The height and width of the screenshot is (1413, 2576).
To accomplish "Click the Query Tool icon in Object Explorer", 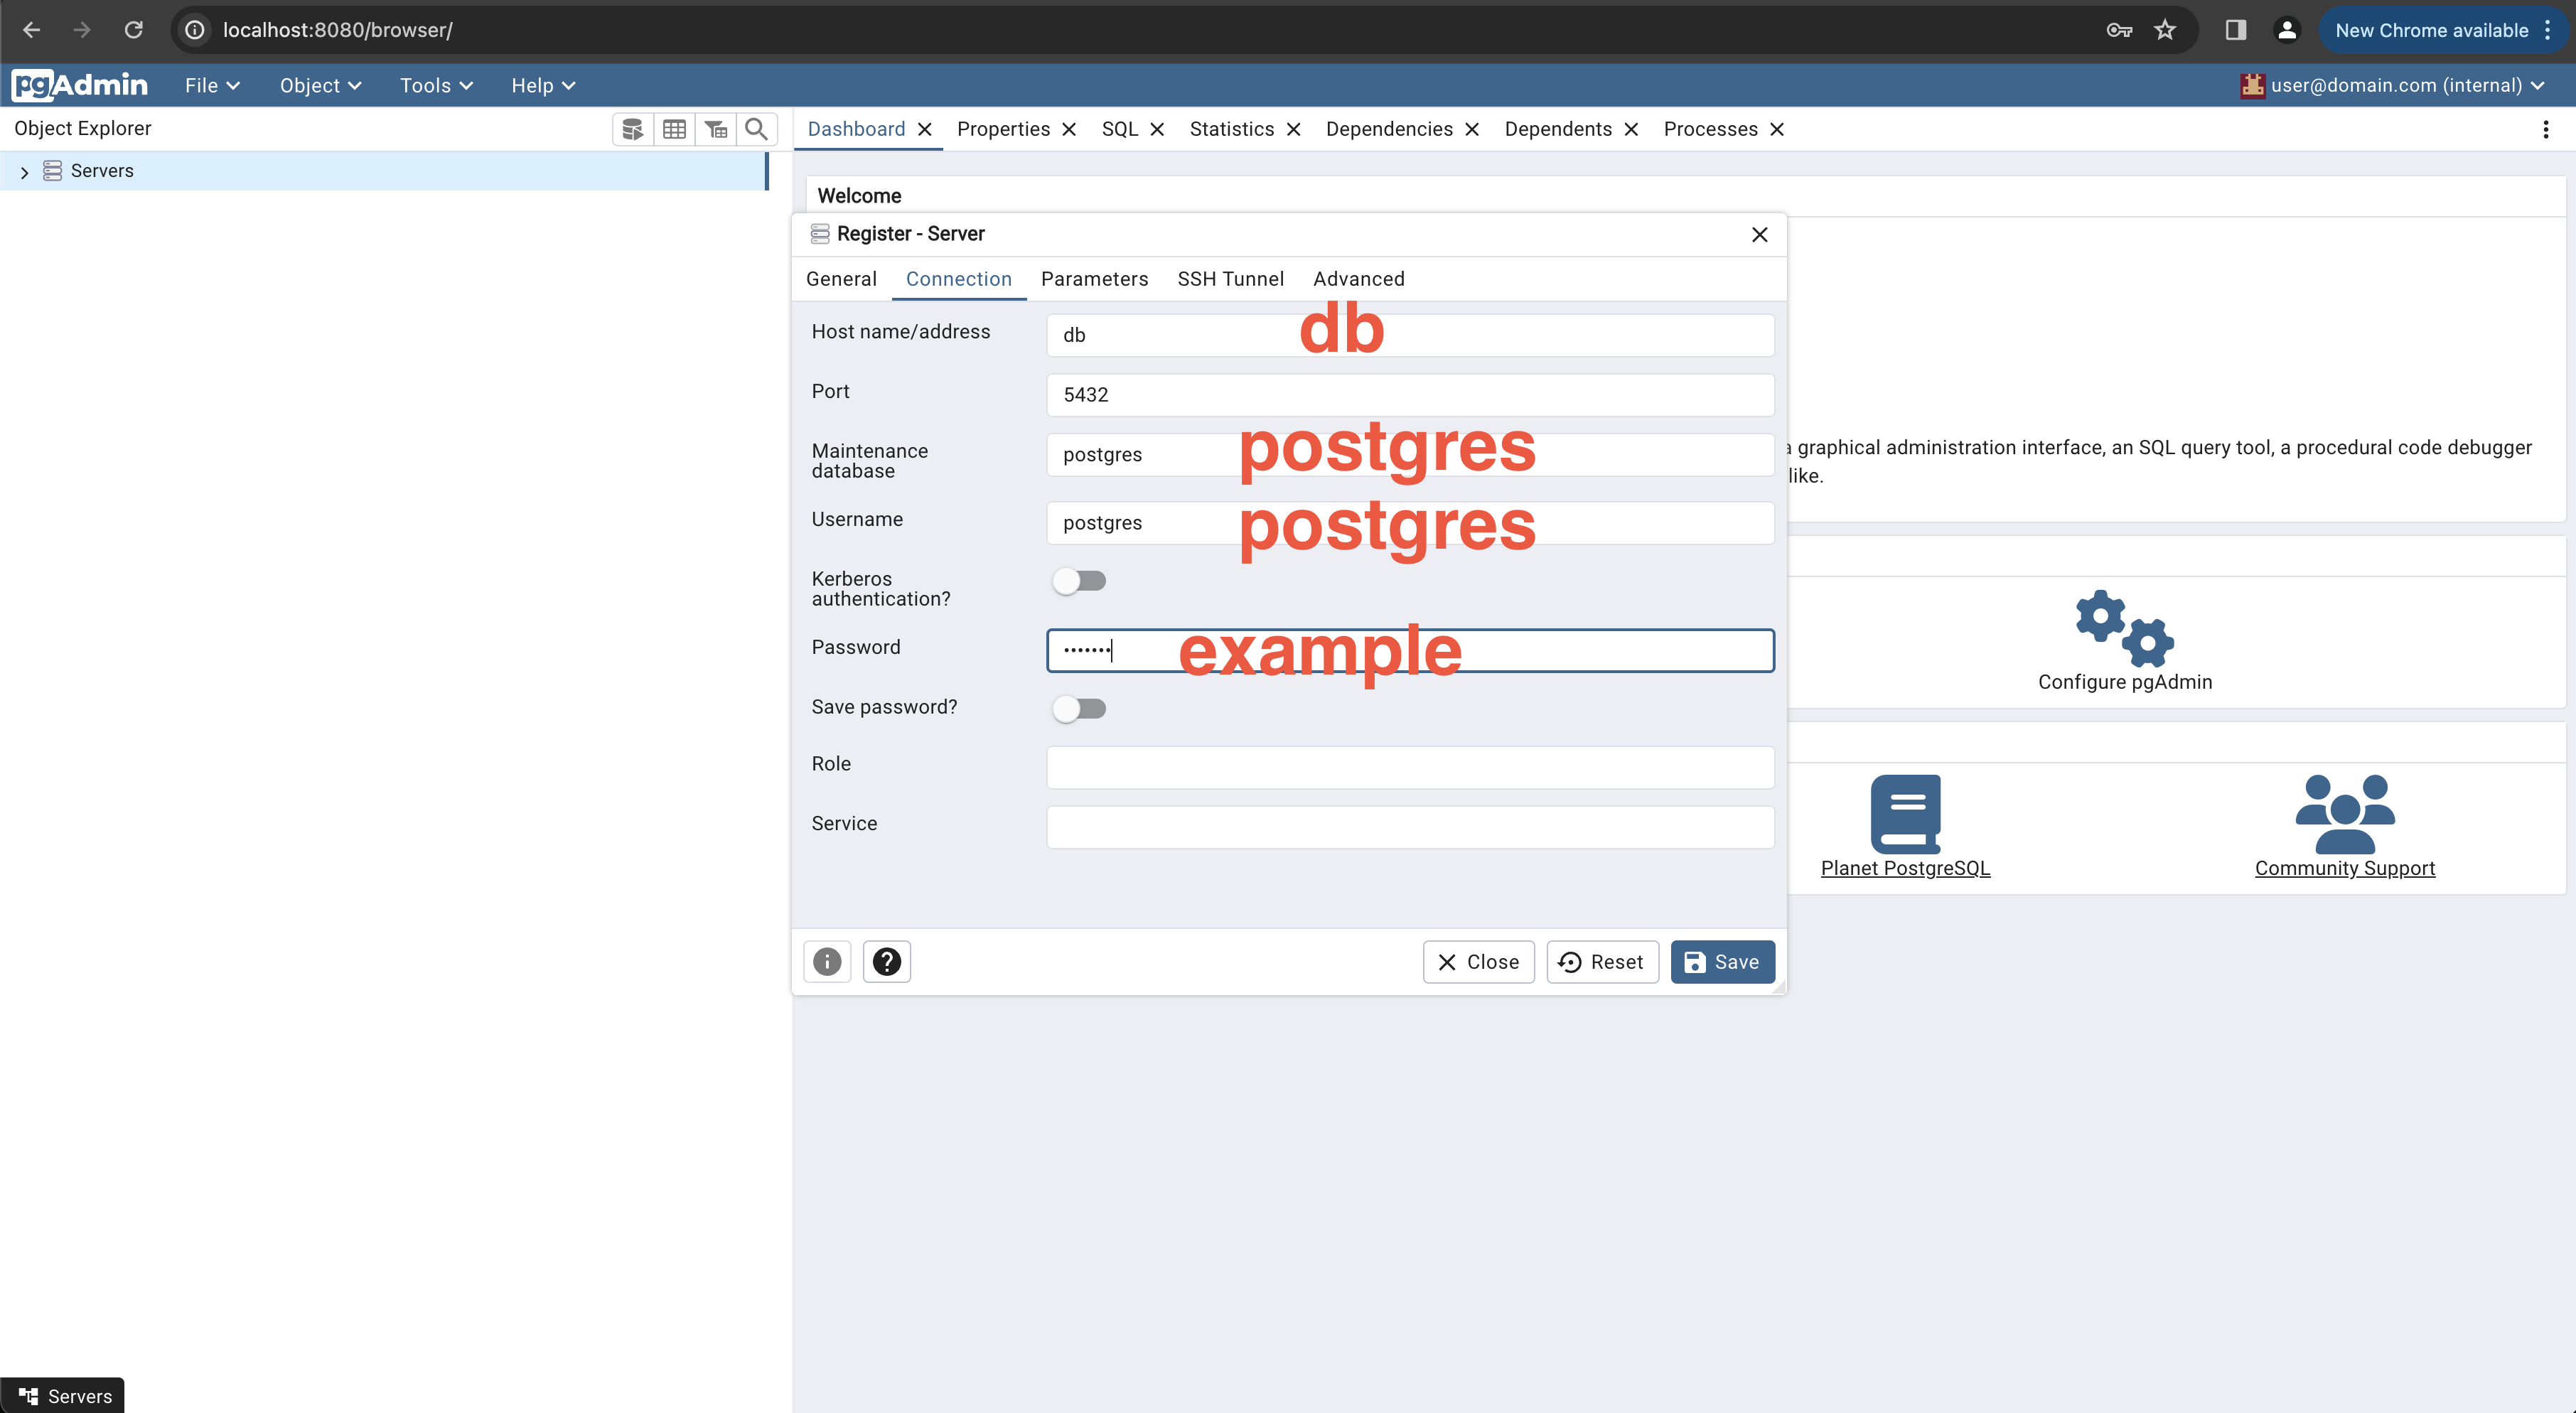I will (x=632, y=129).
